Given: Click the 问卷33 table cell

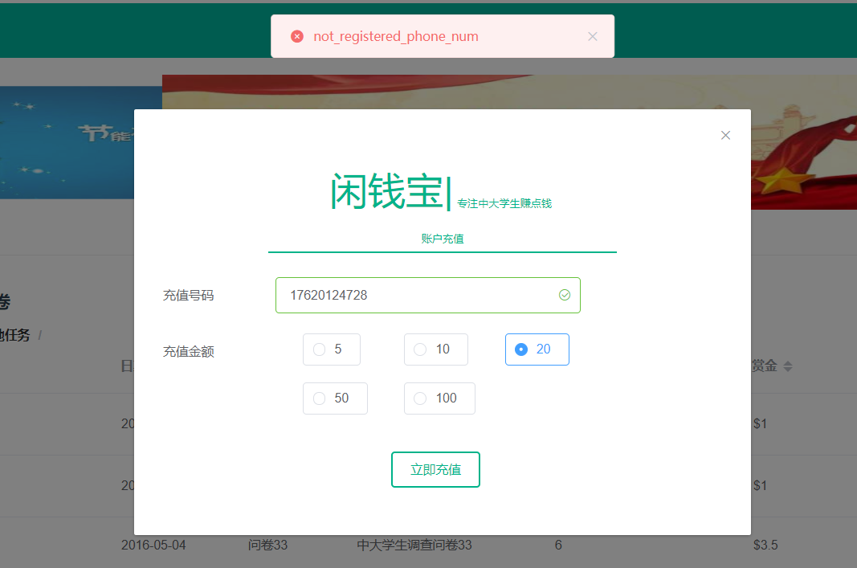Looking at the screenshot, I should tap(268, 545).
